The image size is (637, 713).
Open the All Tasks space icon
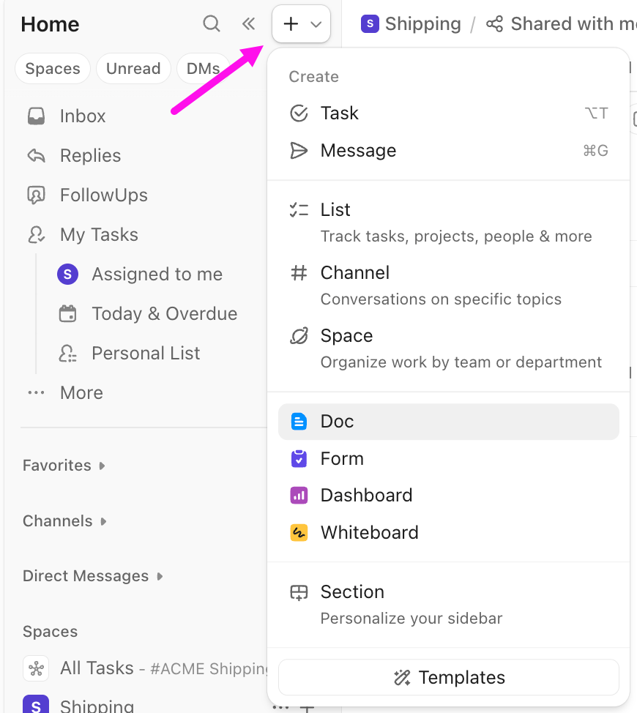pyautogui.click(x=36, y=668)
